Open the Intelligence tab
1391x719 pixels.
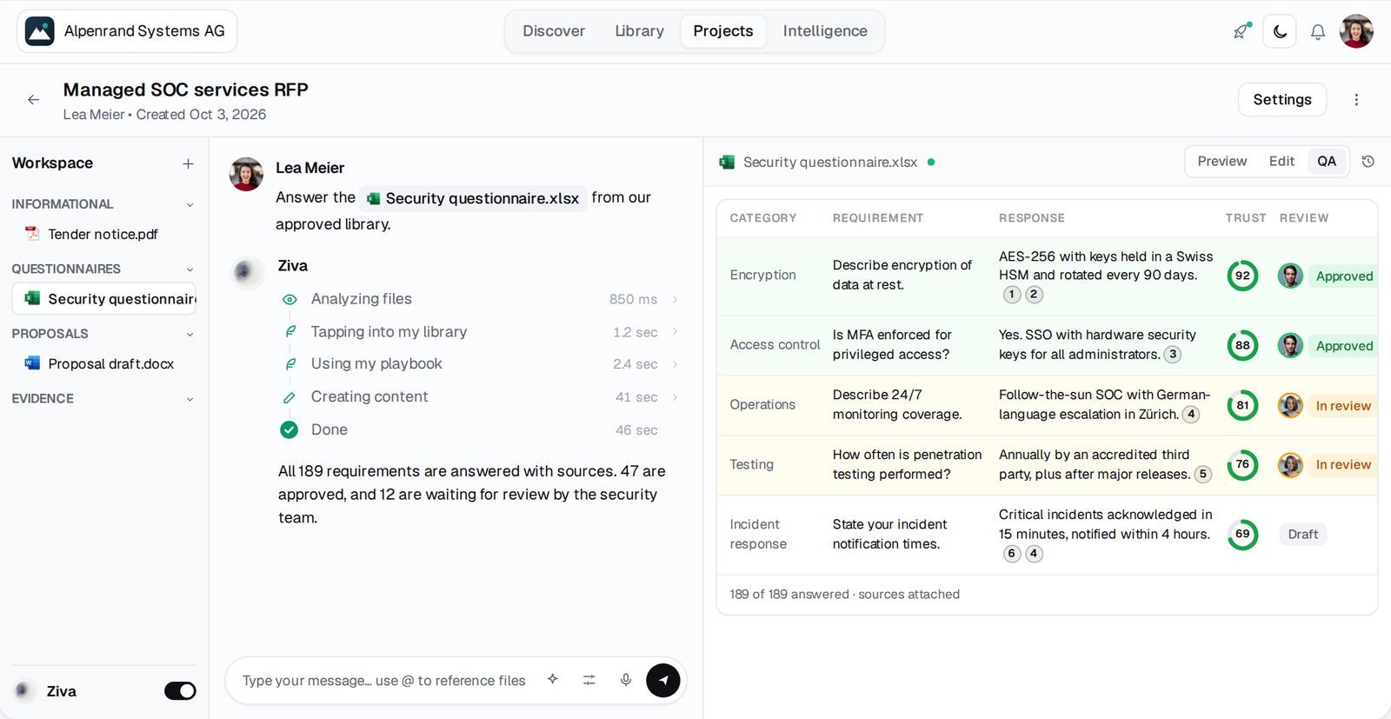(x=825, y=31)
